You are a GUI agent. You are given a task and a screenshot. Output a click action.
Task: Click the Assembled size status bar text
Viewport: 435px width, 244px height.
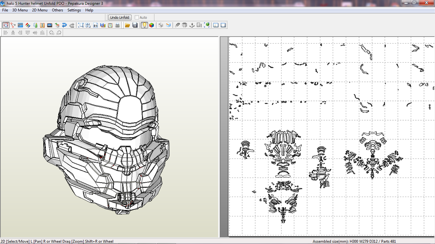[354, 241]
